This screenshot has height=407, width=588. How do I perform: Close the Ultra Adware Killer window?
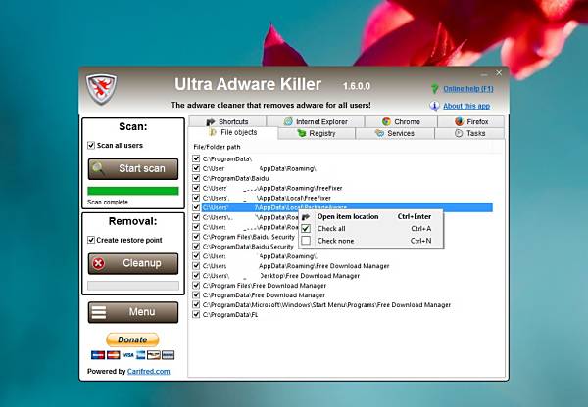click(499, 73)
